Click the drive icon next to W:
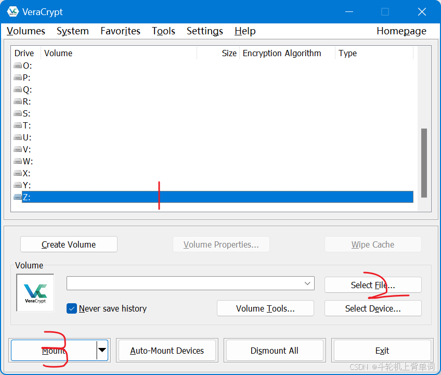Screen dimensions: 441x375 pos(18,161)
